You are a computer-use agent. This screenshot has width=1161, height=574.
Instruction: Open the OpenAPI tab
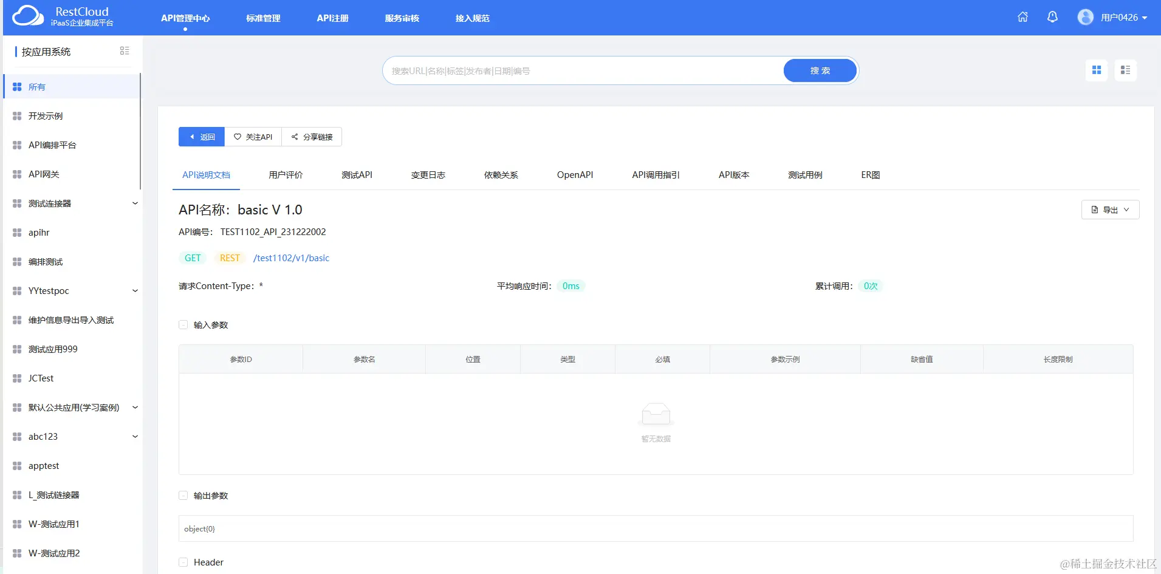click(575, 175)
